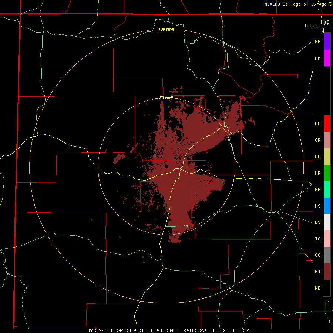Click the BD legend label
Screen dimensions: 333x333
[317, 157]
